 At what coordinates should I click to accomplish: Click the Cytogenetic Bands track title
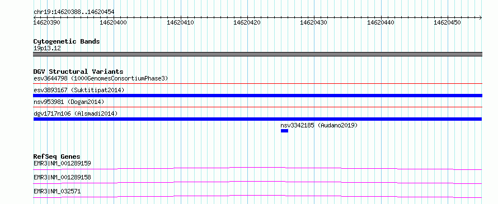click(x=67, y=41)
